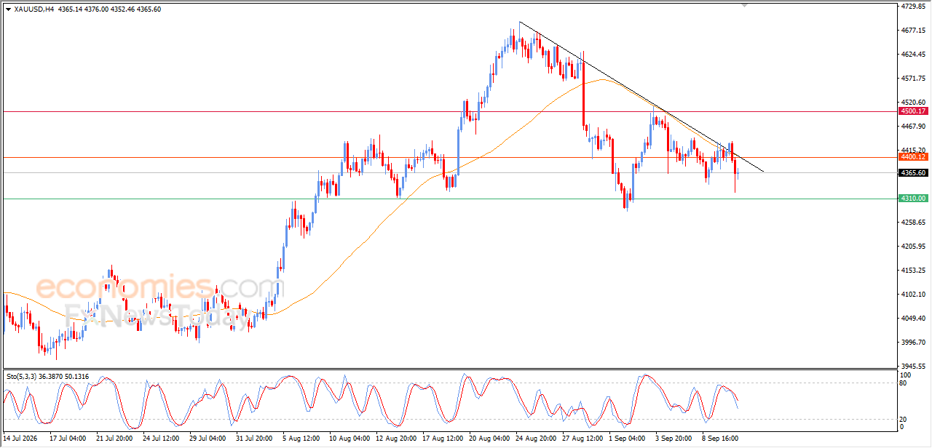Image resolution: width=932 pixels, height=448 pixels.
Task: Click the 14 Jul 2026 date label
Action: [21, 439]
